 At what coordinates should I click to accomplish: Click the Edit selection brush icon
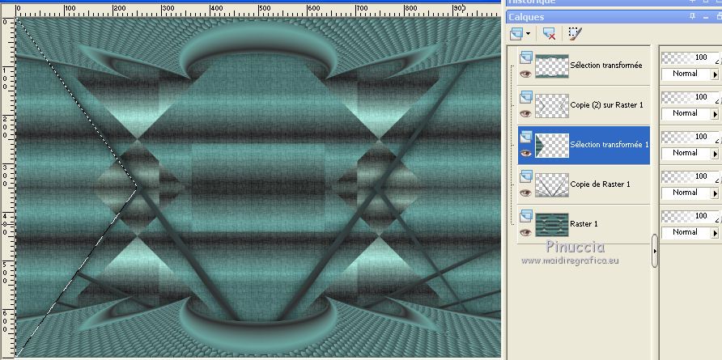tap(575, 33)
